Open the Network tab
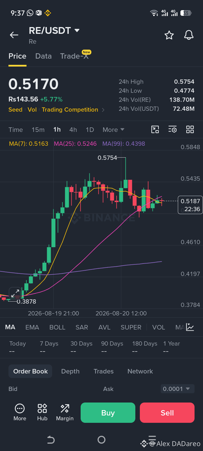This screenshot has height=451, width=203. [140, 371]
